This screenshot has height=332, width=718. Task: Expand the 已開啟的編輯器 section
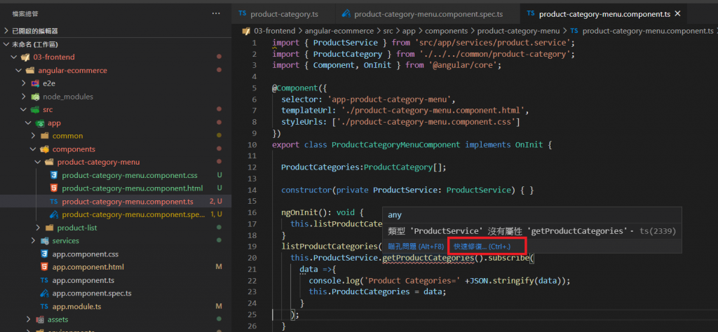point(6,31)
